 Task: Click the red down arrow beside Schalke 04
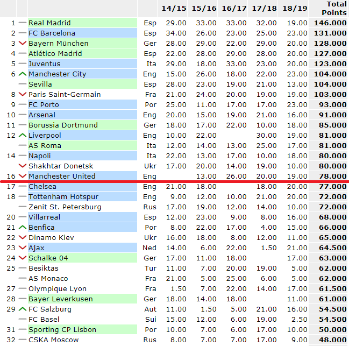point(23,258)
